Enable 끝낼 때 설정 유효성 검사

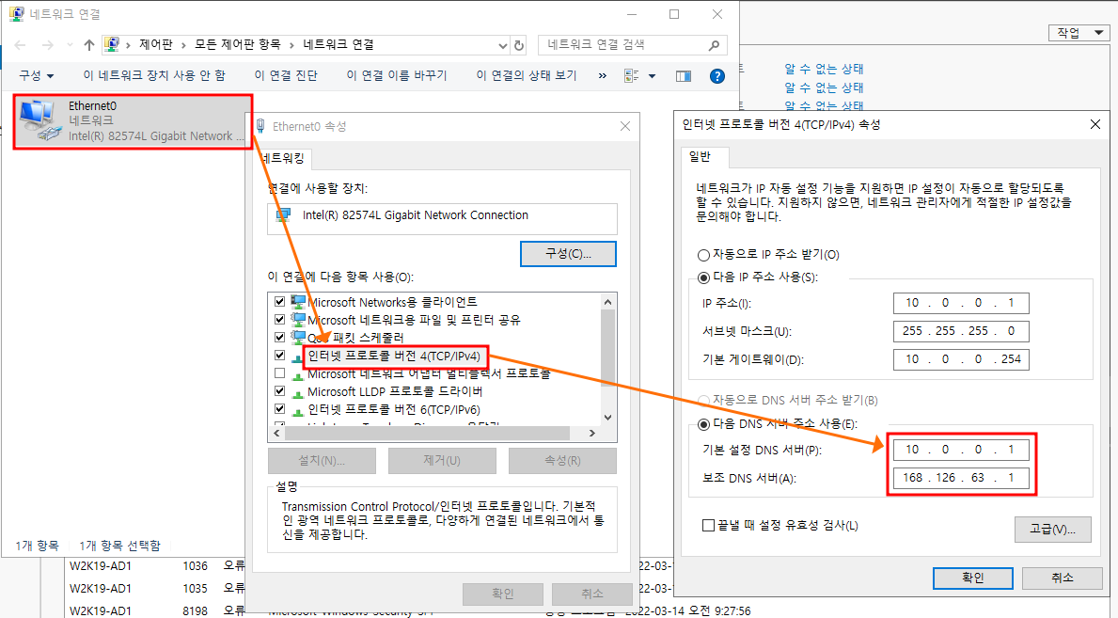708,525
